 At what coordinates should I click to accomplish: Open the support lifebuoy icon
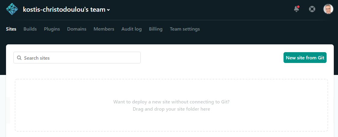click(312, 9)
